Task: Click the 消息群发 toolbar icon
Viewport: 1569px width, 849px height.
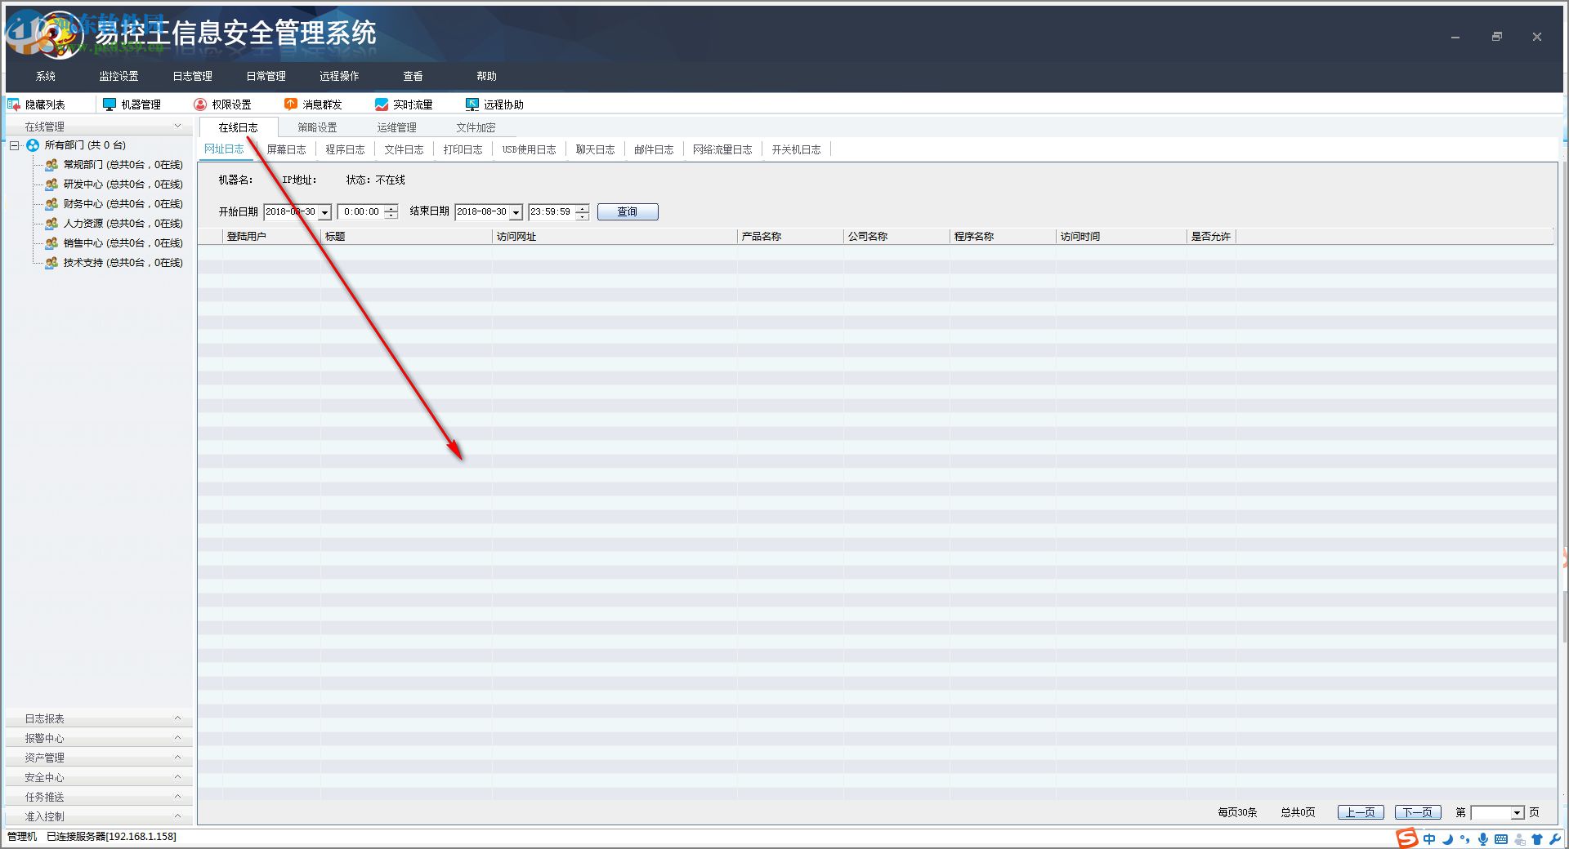Action: 291,104
